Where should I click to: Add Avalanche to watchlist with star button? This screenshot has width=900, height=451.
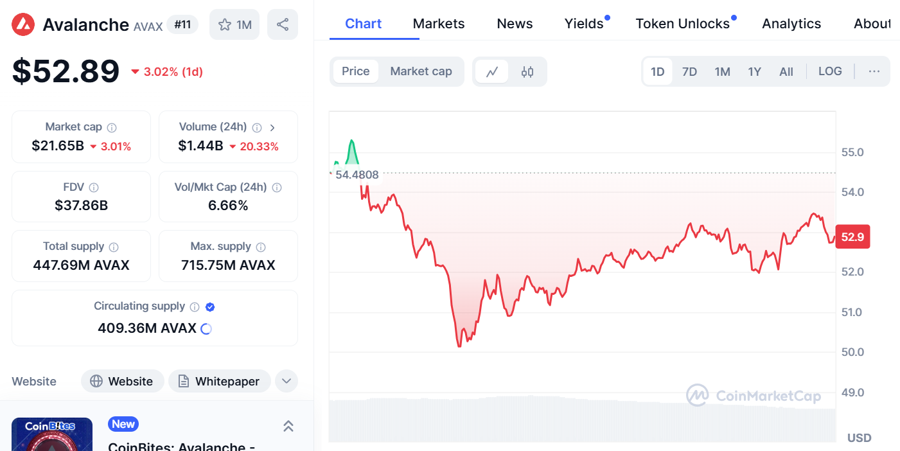(x=234, y=24)
